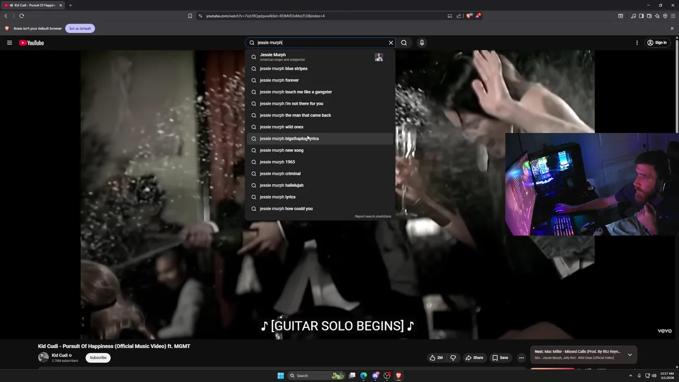The width and height of the screenshot is (679, 382).
Task: Select suggestion jessie murph how could you
Action: [320, 209]
